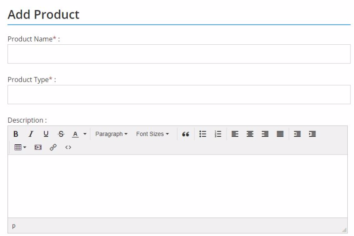
Task: Insert media or video
Action: (x=38, y=147)
